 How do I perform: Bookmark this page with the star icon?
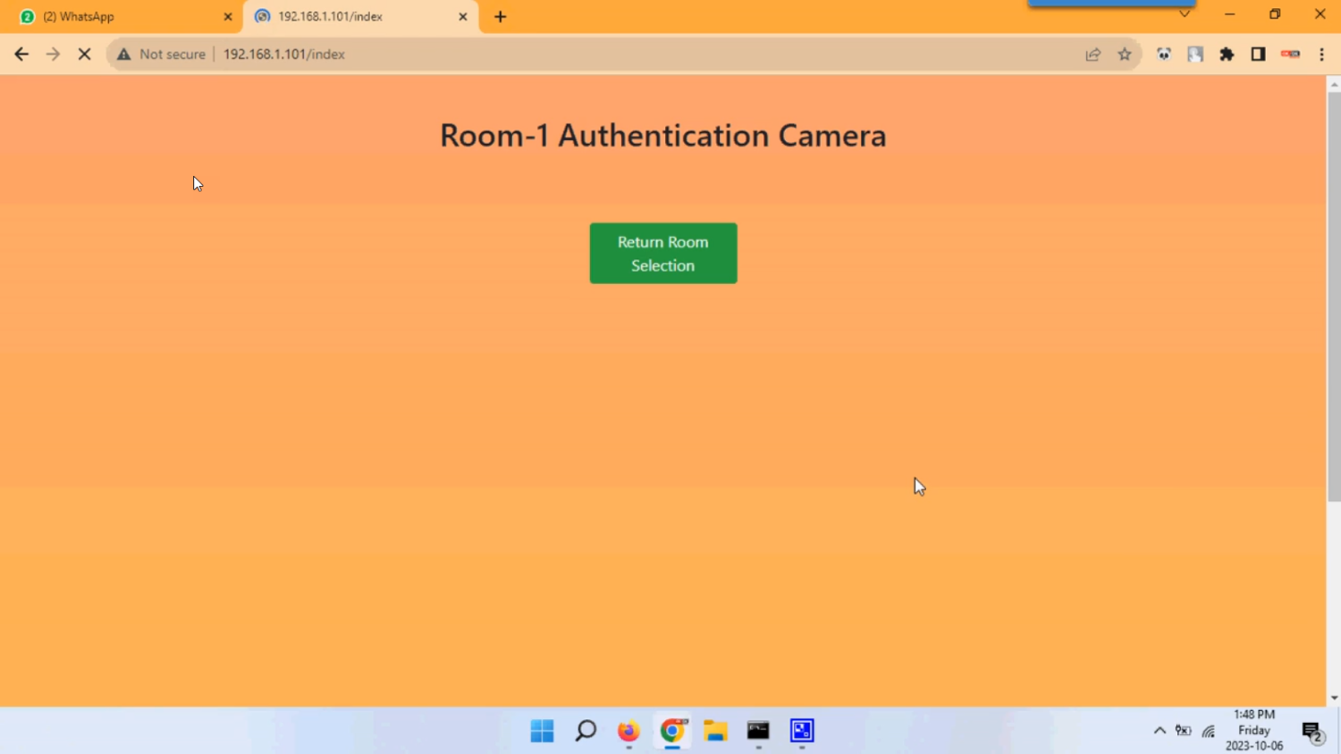(x=1124, y=54)
